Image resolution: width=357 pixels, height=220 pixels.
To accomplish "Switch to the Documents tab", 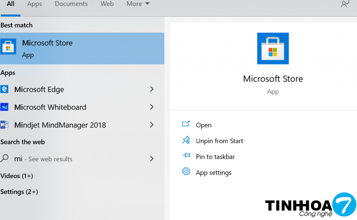I will click(71, 4).
